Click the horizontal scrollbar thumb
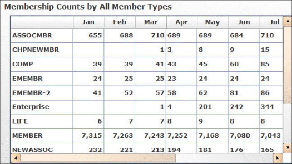292x164 pixels. click(x=98, y=158)
